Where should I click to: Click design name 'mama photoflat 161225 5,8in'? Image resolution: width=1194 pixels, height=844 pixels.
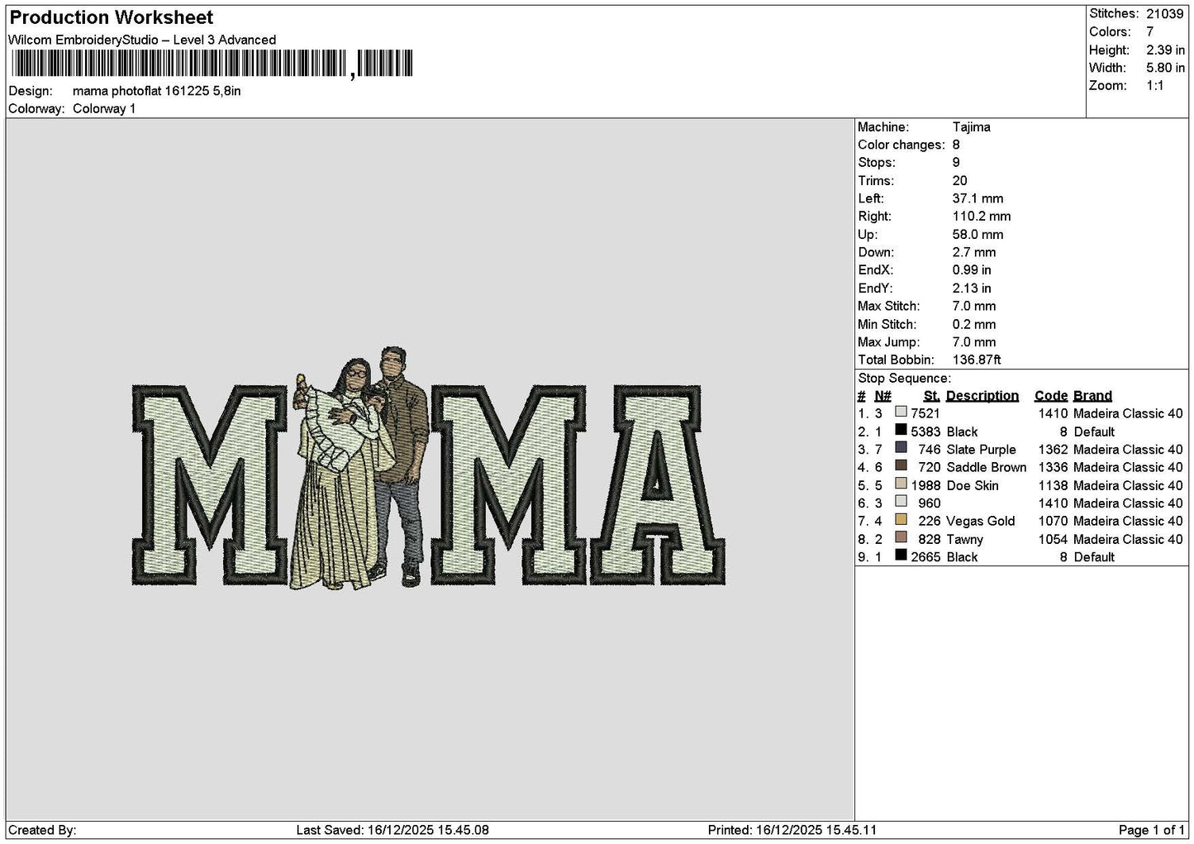[157, 91]
